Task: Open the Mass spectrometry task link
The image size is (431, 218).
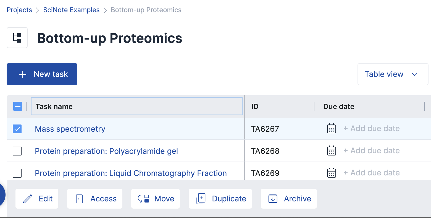Action: (x=70, y=129)
